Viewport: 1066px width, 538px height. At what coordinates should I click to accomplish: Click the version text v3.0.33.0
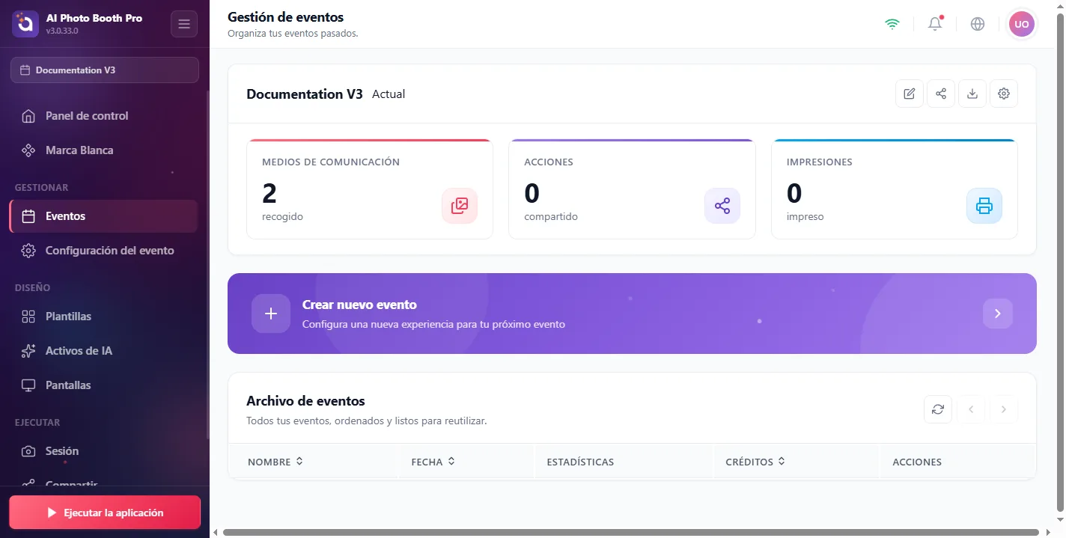coord(62,31)
